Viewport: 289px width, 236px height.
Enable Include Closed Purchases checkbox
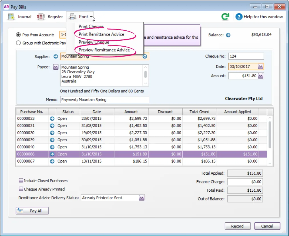(x=21, y=181)
